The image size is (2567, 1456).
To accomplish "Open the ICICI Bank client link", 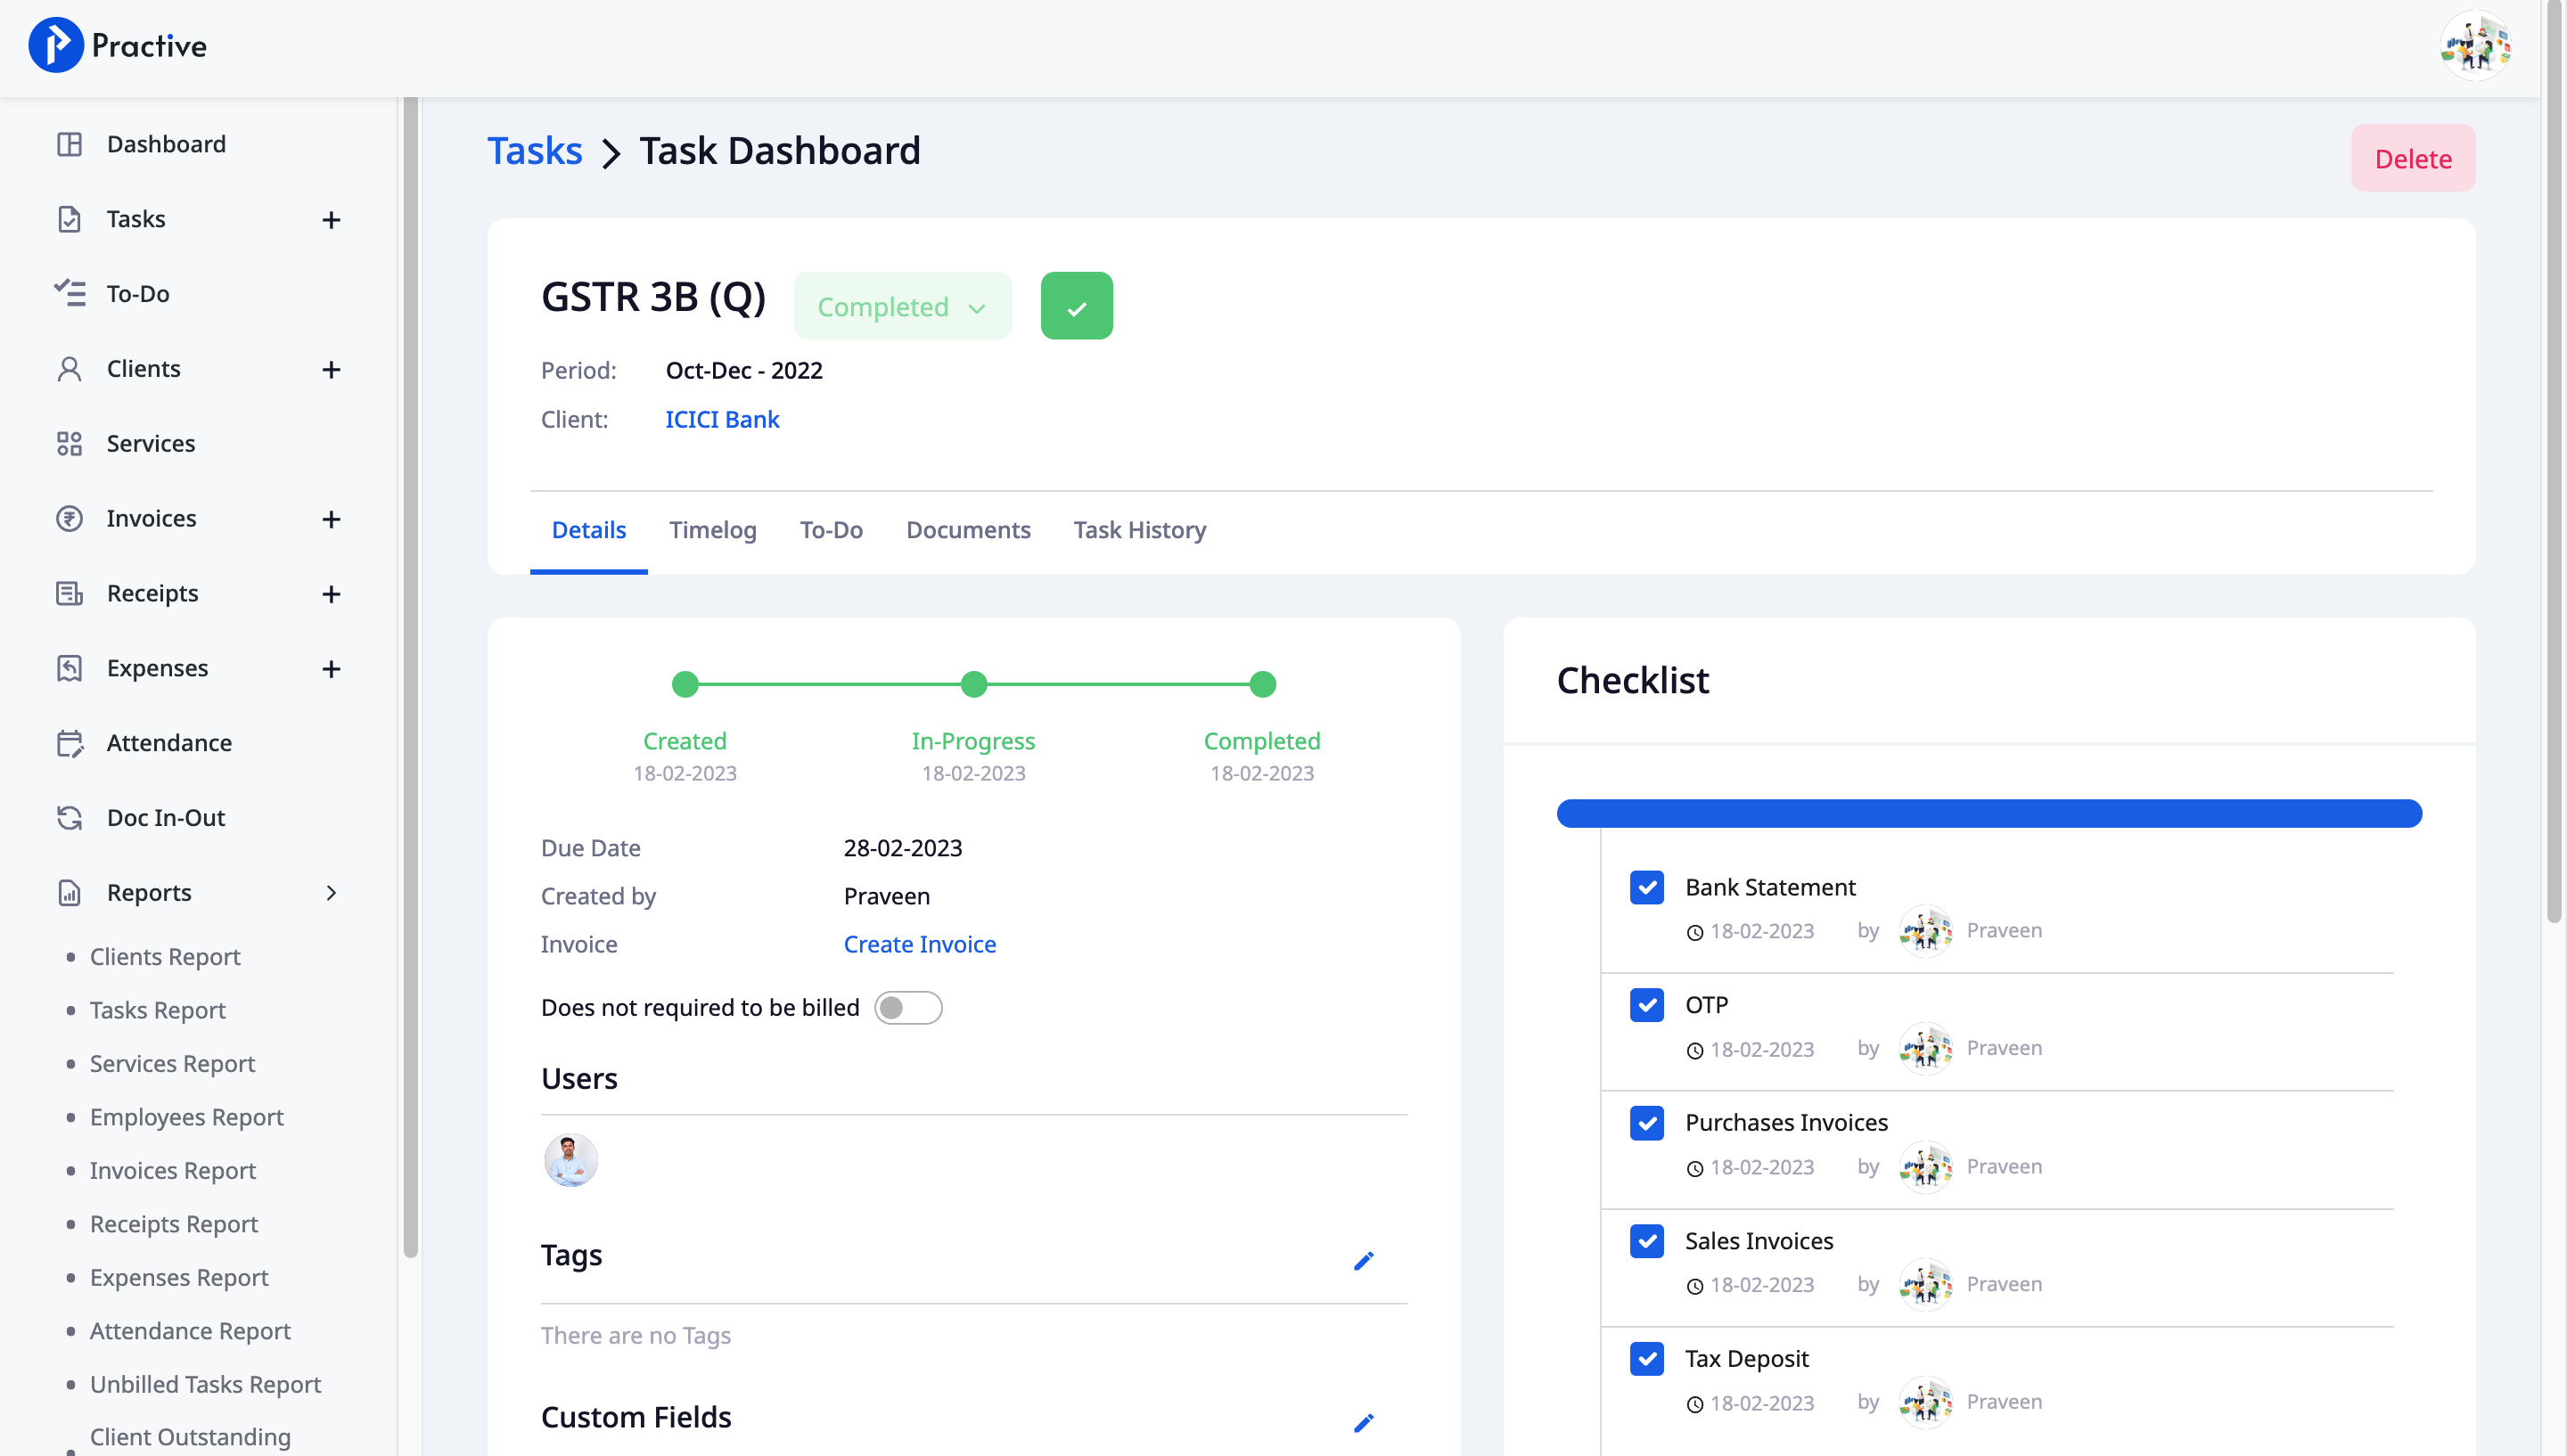I will coord(721,419).
